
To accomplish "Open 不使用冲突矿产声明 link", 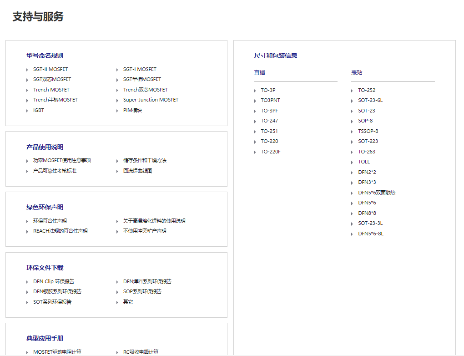I will [145, 231].
